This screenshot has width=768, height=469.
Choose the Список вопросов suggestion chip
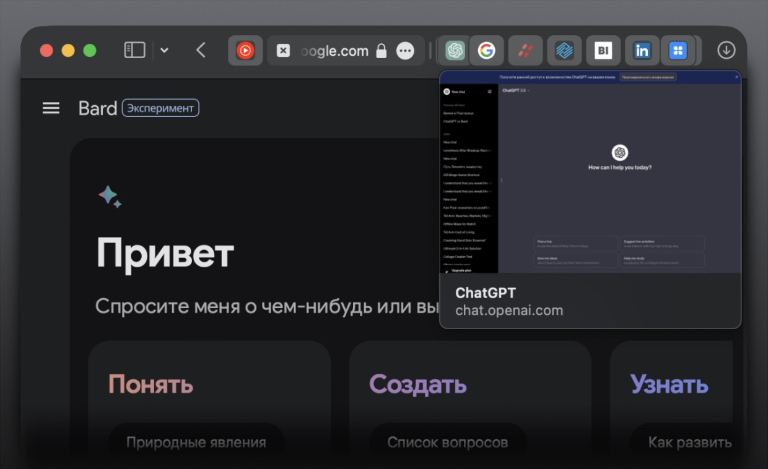[448, 442]
